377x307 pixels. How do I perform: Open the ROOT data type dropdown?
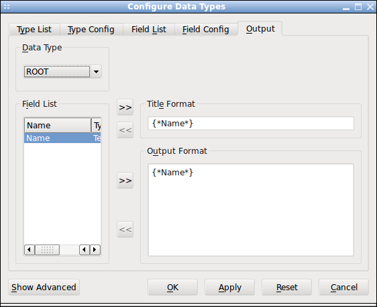click(x=62, y=71)
